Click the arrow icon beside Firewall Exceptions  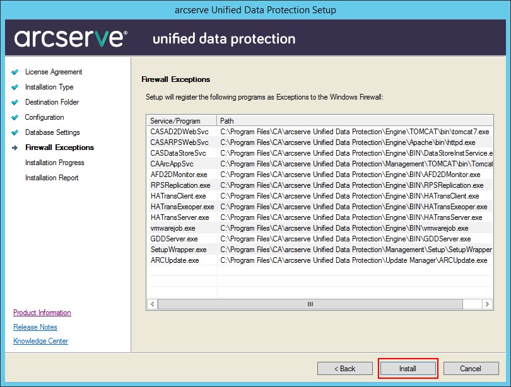[15, 147]
